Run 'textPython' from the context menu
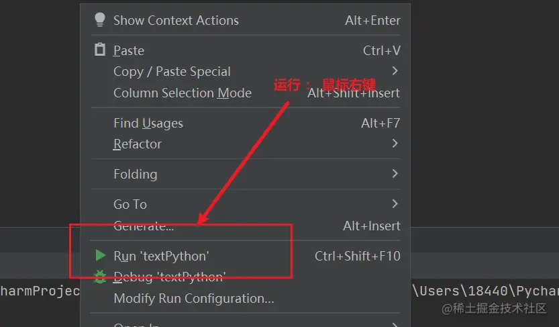The image size is (559, 327). pyautogui.click(x=161, y=256)
